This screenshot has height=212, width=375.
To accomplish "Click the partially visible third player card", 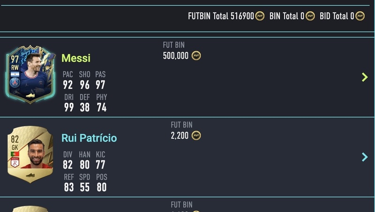I will click(x=30, y=209).
